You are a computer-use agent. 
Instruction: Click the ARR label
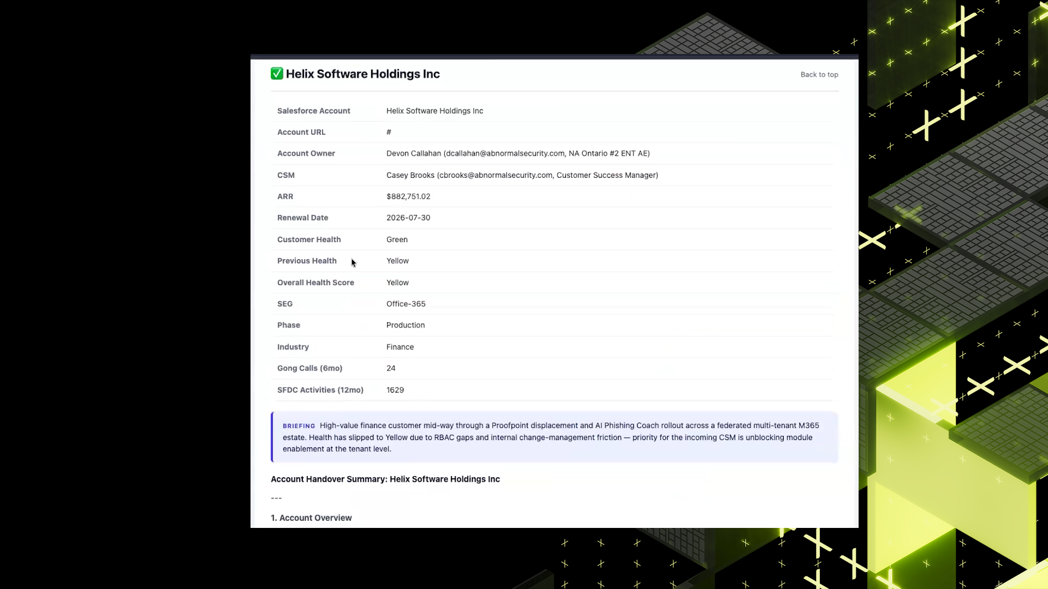[x=285, y=196]
